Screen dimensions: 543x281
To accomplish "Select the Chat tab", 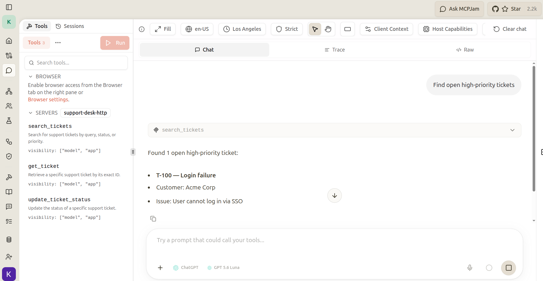I will [204, 50].
